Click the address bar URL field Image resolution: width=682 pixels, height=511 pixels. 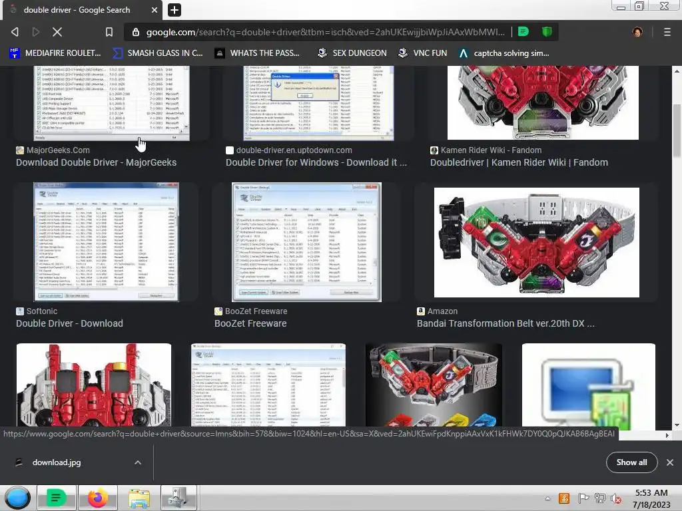325,32
